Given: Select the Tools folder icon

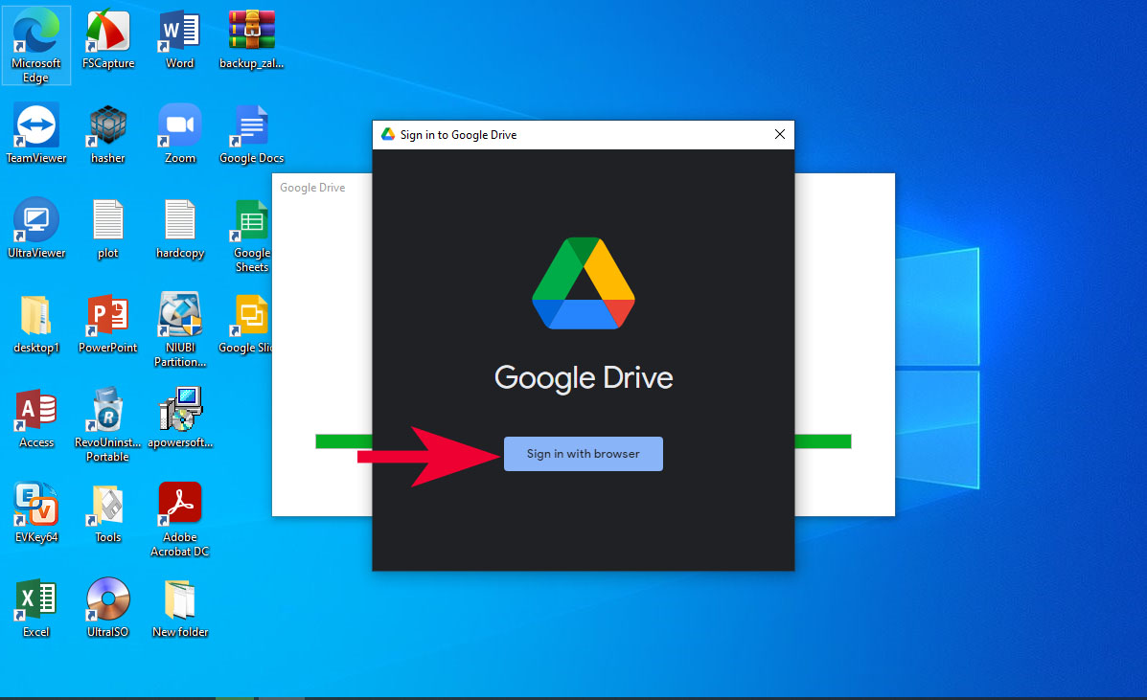Looking at the screenshot, I should [108, 513].
